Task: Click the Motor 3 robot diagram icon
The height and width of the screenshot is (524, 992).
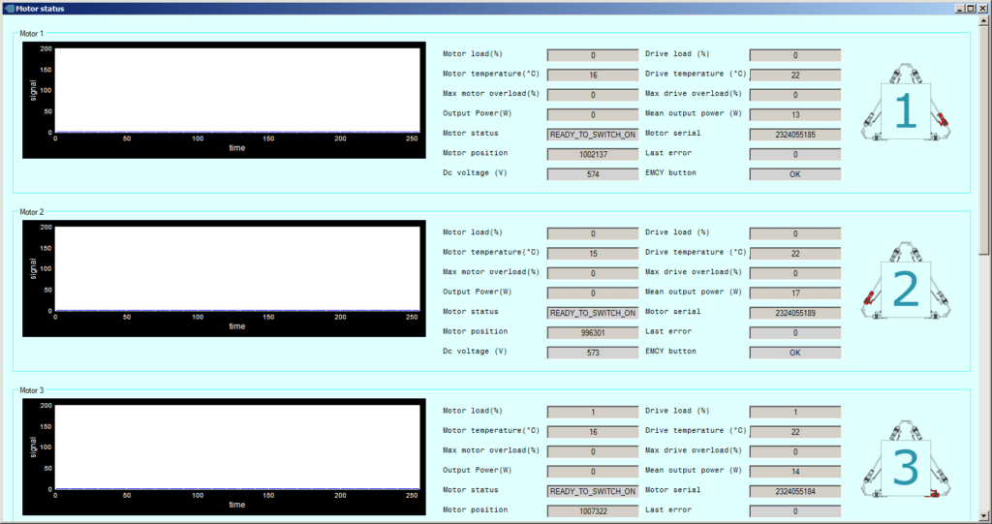Action: [x=905, y=468]
